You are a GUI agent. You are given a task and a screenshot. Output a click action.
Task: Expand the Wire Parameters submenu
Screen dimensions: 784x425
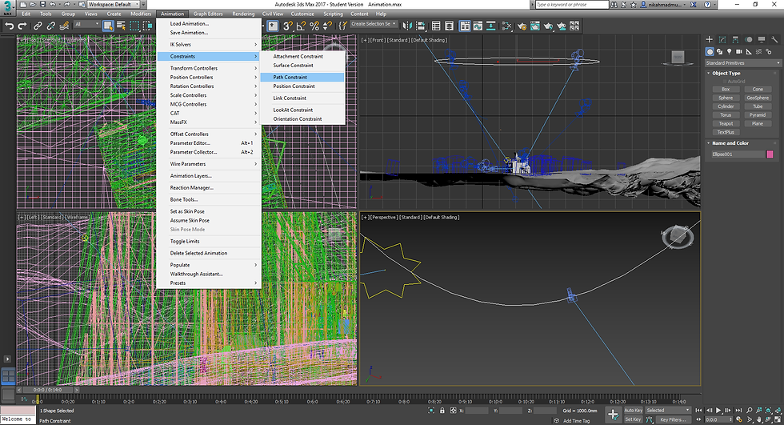209,164
